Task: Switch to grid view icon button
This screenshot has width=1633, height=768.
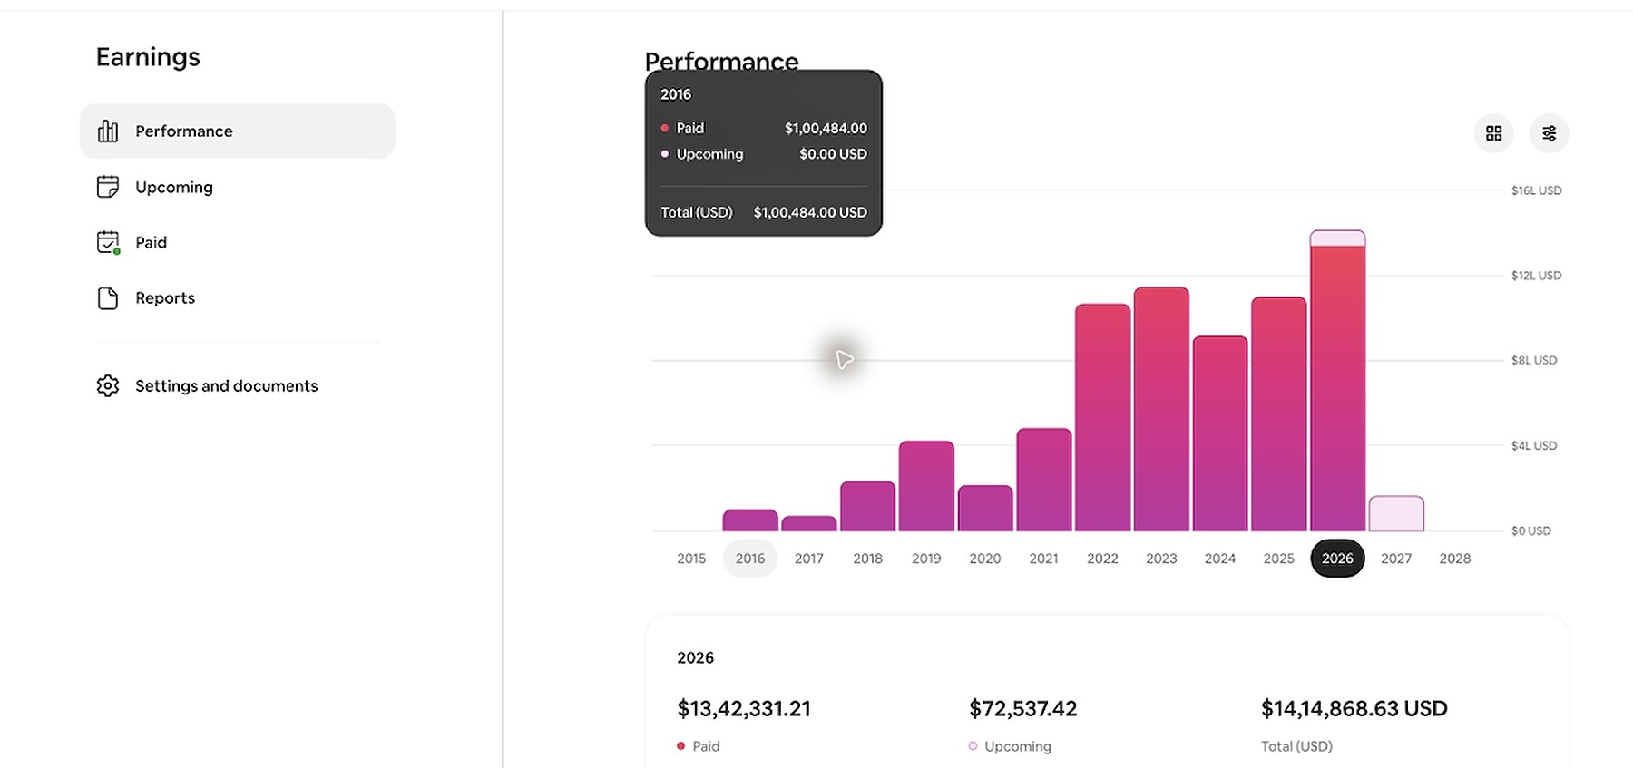Action: 1493,133
